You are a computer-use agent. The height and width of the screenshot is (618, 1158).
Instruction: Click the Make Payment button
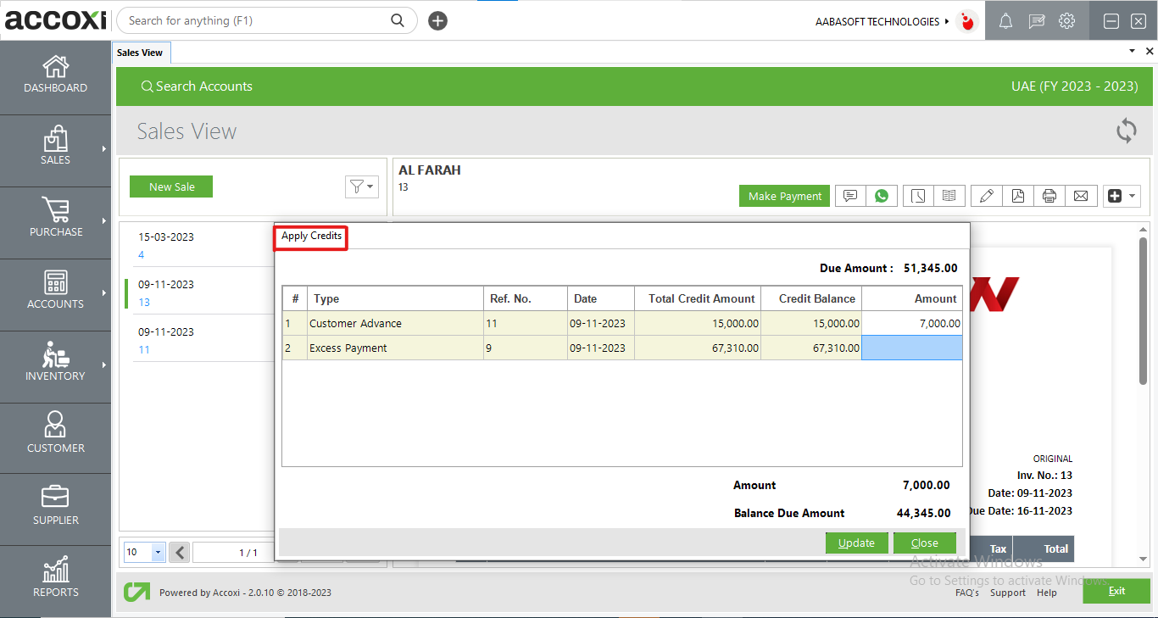point(784,196)
